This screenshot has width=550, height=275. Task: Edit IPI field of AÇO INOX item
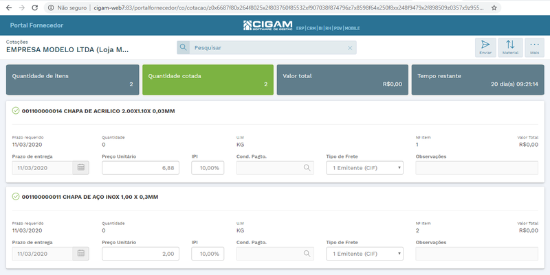click(208, 254)
